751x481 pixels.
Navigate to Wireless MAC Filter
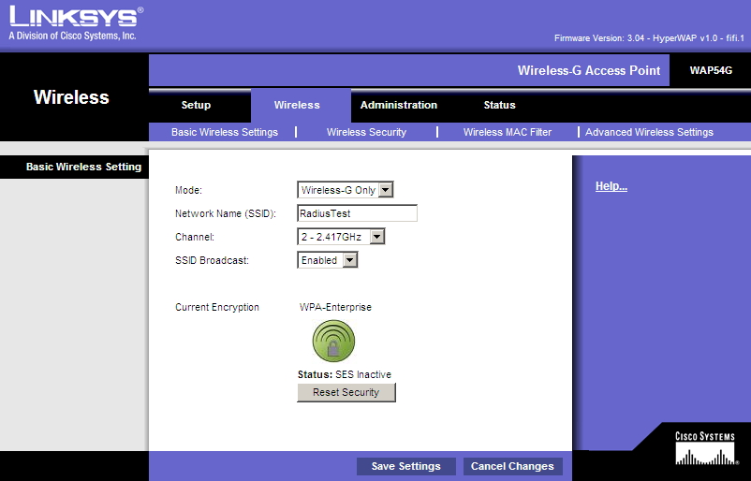coord(508,132)
